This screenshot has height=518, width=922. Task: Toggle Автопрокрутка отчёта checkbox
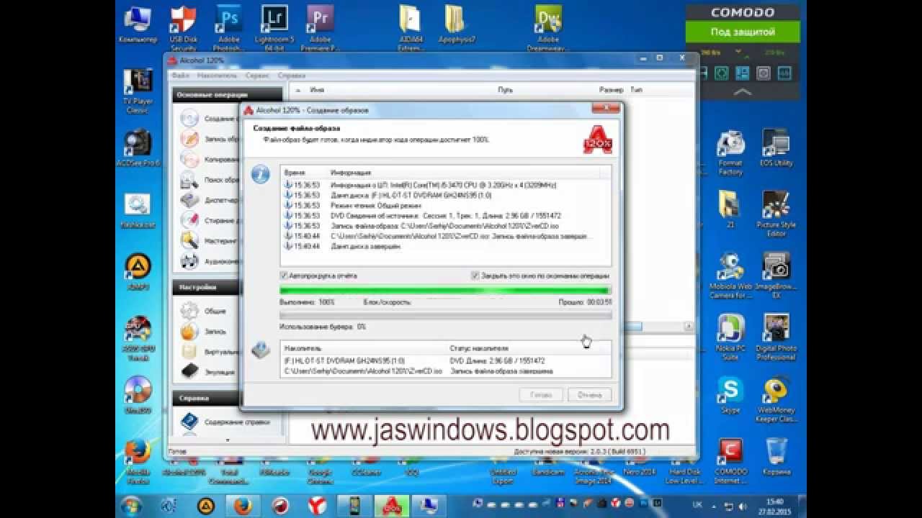(284, 276)
